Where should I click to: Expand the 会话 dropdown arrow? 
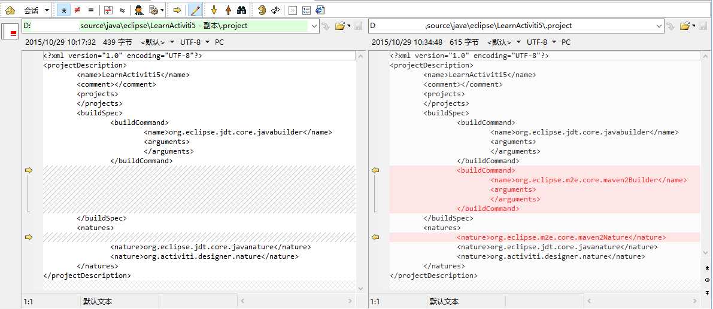click(47, 10)
